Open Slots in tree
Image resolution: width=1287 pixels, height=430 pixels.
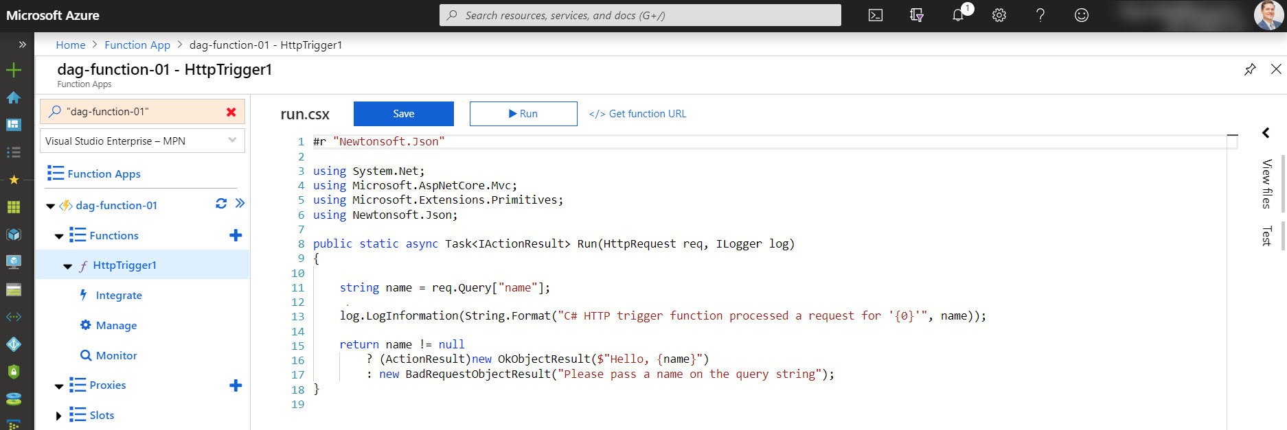pos(102,415)
